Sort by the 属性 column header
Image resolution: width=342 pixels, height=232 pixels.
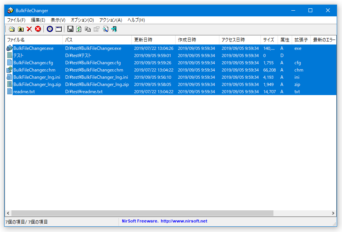tap(285, 40)
